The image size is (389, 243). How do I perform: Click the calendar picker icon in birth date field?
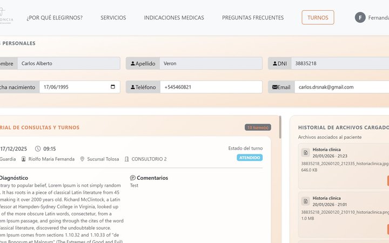tap(112, 87)
